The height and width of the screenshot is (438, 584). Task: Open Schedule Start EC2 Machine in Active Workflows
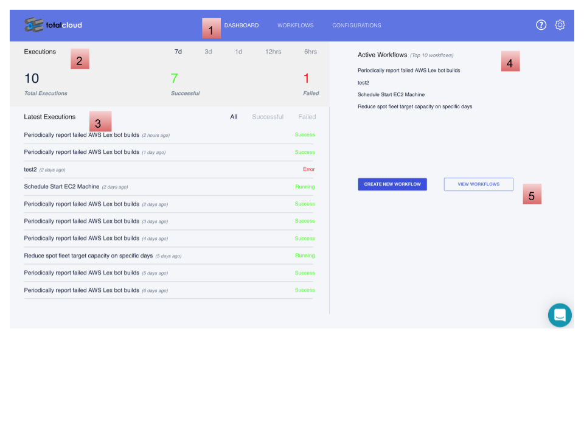tap(391, 95)
